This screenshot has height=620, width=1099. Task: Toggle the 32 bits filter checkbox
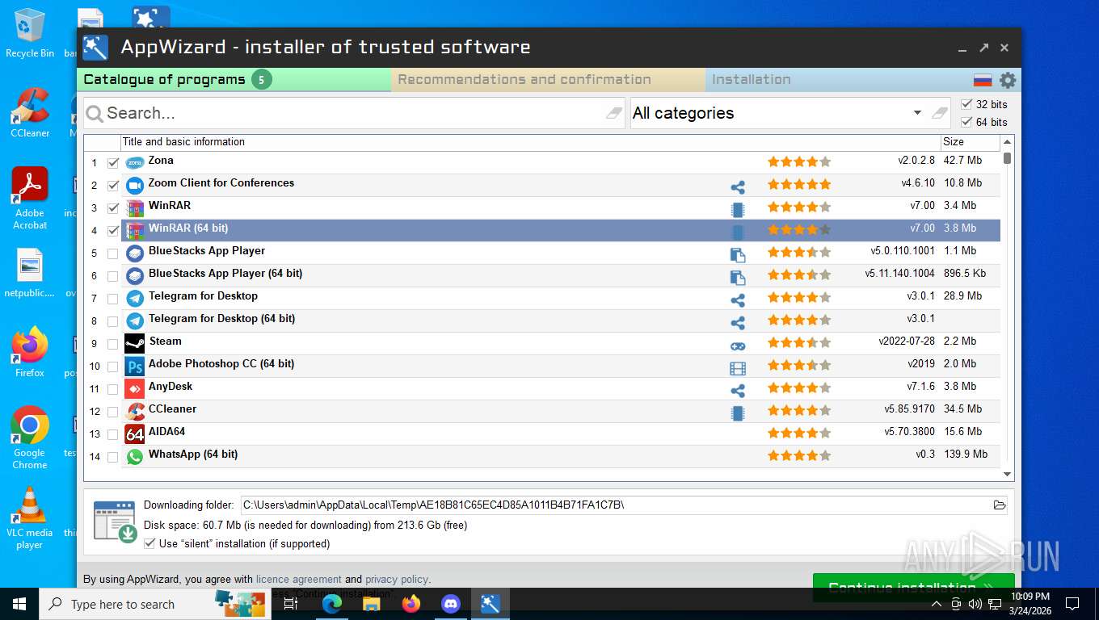point(966,104)
